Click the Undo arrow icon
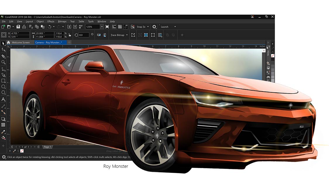The image size is (329, 190). tap(49, 27)
